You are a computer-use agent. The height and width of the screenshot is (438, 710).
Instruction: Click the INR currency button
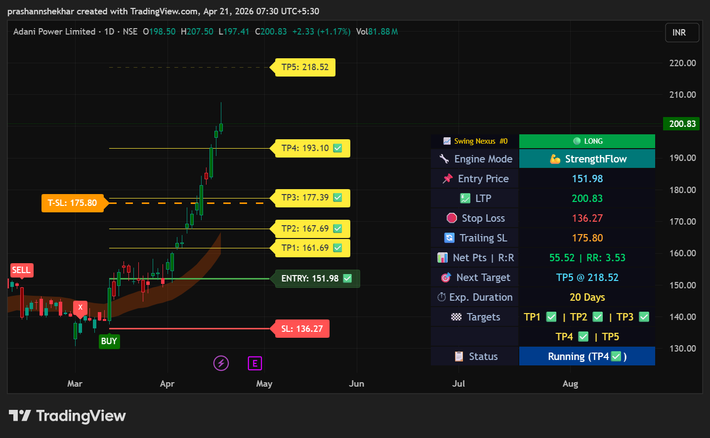click(x=682, y=33)
